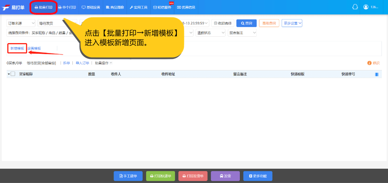Expand the 批量操作 dropdown
Screen dimensions: 388x183
[x=103, y=63]
